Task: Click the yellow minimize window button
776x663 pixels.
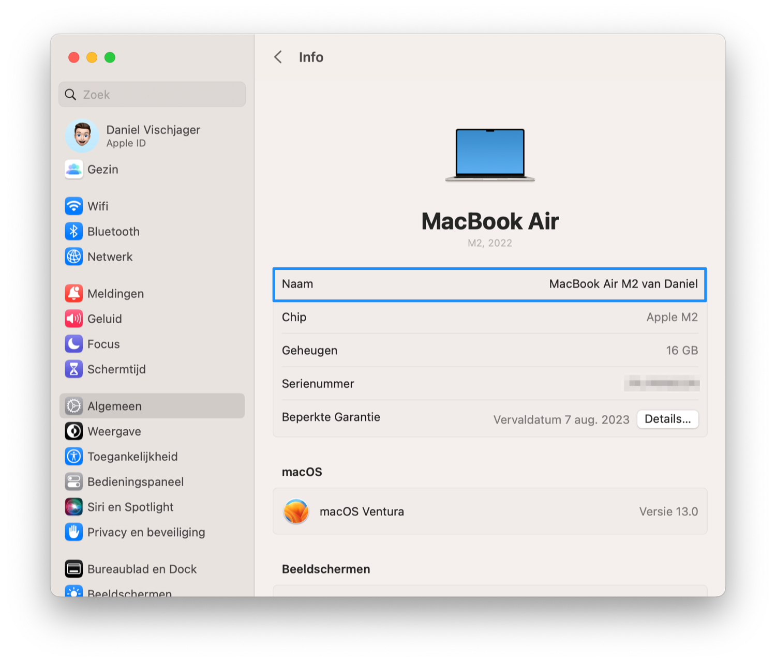Action: [x=92, y=57]
